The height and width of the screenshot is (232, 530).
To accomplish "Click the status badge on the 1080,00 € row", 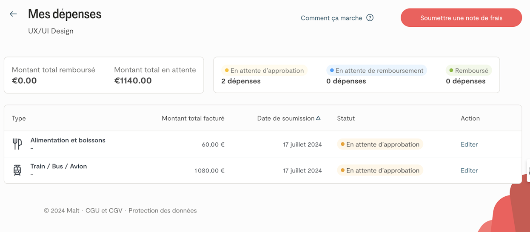I will pos(379,170).
